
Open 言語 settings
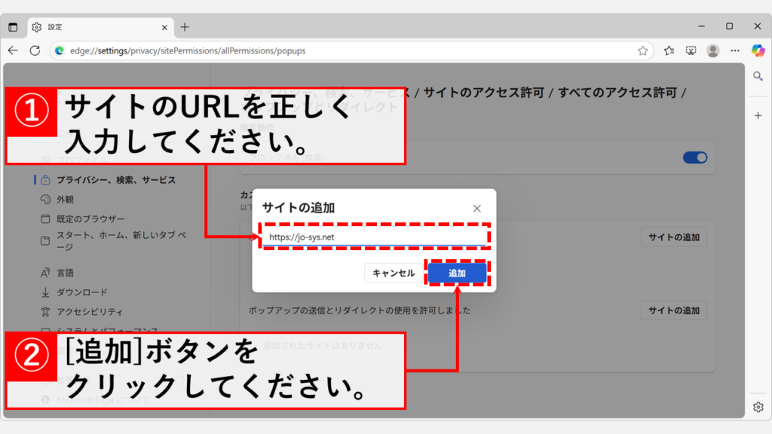point(65,273)
